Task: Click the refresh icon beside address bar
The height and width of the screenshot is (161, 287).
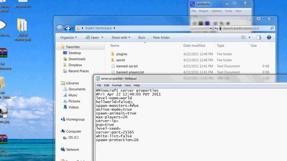Action: pos(216,28)
